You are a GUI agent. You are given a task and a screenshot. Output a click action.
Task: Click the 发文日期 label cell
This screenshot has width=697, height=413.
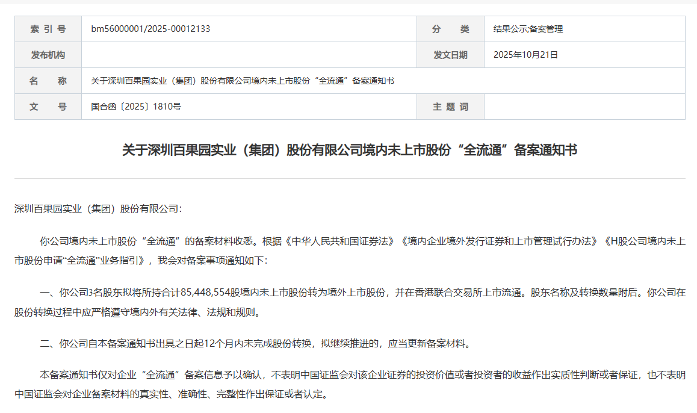point(450,55)
